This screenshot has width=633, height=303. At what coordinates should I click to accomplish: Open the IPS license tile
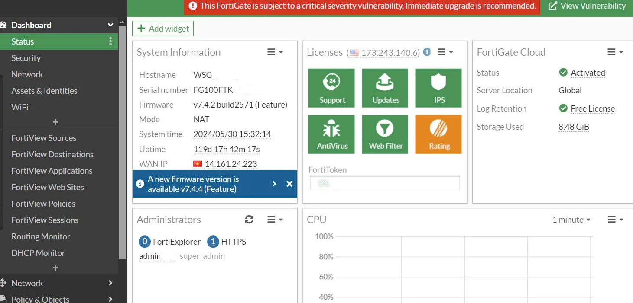point(438,88)
